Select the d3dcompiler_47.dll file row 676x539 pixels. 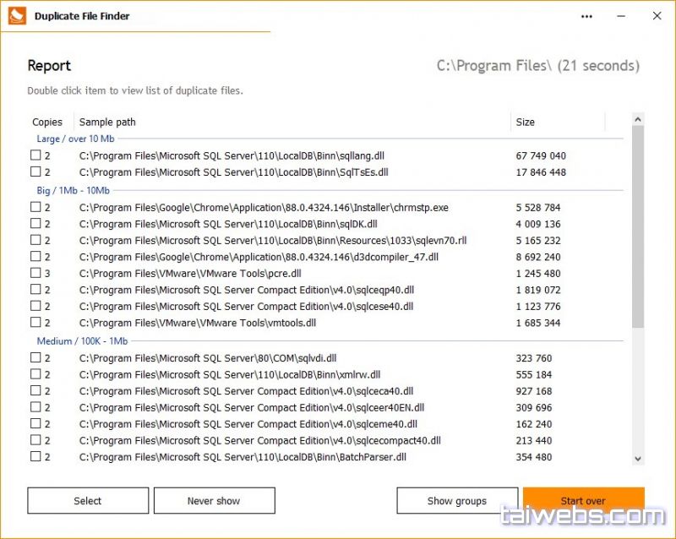tap(259, 257)
